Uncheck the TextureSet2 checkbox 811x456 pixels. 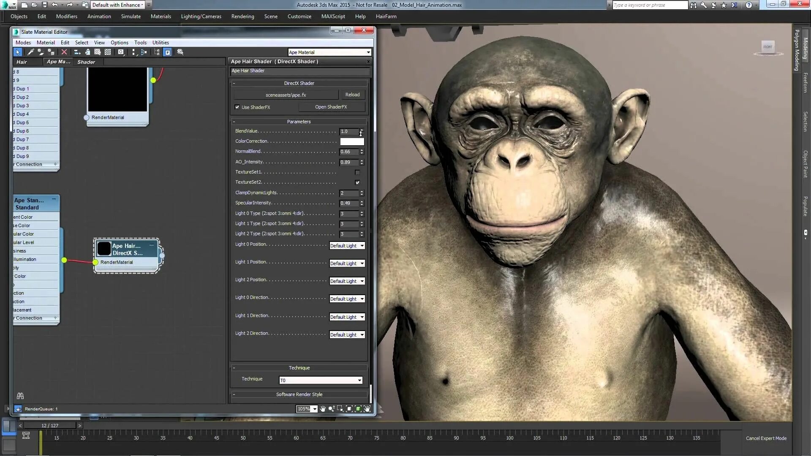point(357,182)
